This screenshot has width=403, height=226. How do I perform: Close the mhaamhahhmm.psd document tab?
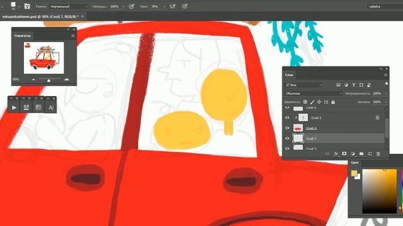pyautogui.click(x=82, y=16)
